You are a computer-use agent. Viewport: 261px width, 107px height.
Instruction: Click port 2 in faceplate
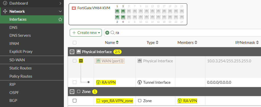(x=117, y=17)
